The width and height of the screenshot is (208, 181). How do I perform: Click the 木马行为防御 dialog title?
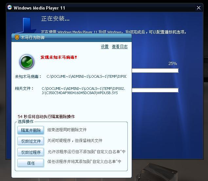32,38
